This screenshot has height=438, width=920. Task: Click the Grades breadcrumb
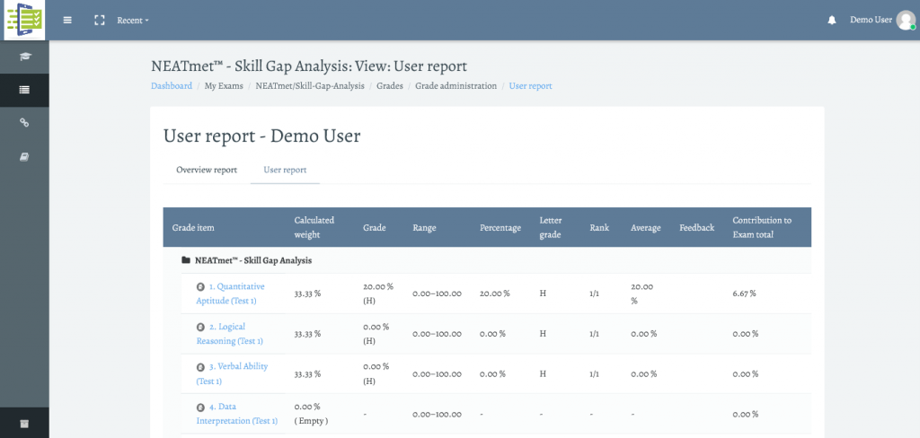point(390,85)
